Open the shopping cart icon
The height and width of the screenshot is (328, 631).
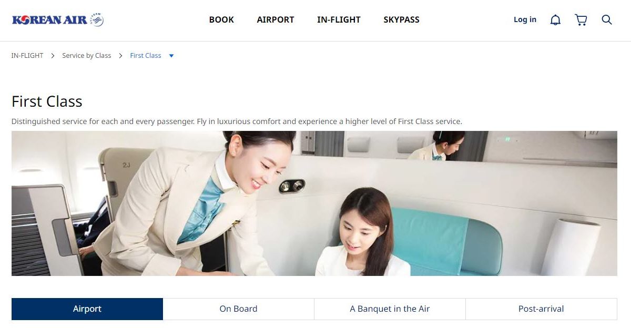click(581, 20)
